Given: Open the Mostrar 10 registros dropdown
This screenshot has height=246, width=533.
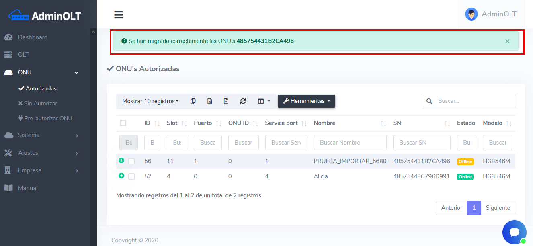Looking at the screenshot, I should (x=150, y=101).
